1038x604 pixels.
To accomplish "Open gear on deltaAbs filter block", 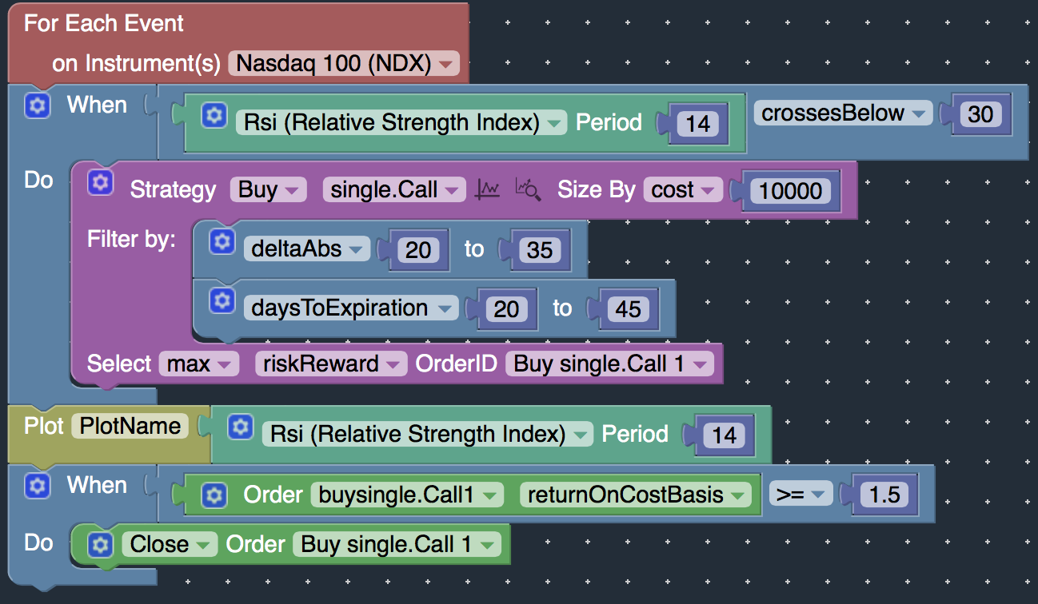I will pos(222,240).
